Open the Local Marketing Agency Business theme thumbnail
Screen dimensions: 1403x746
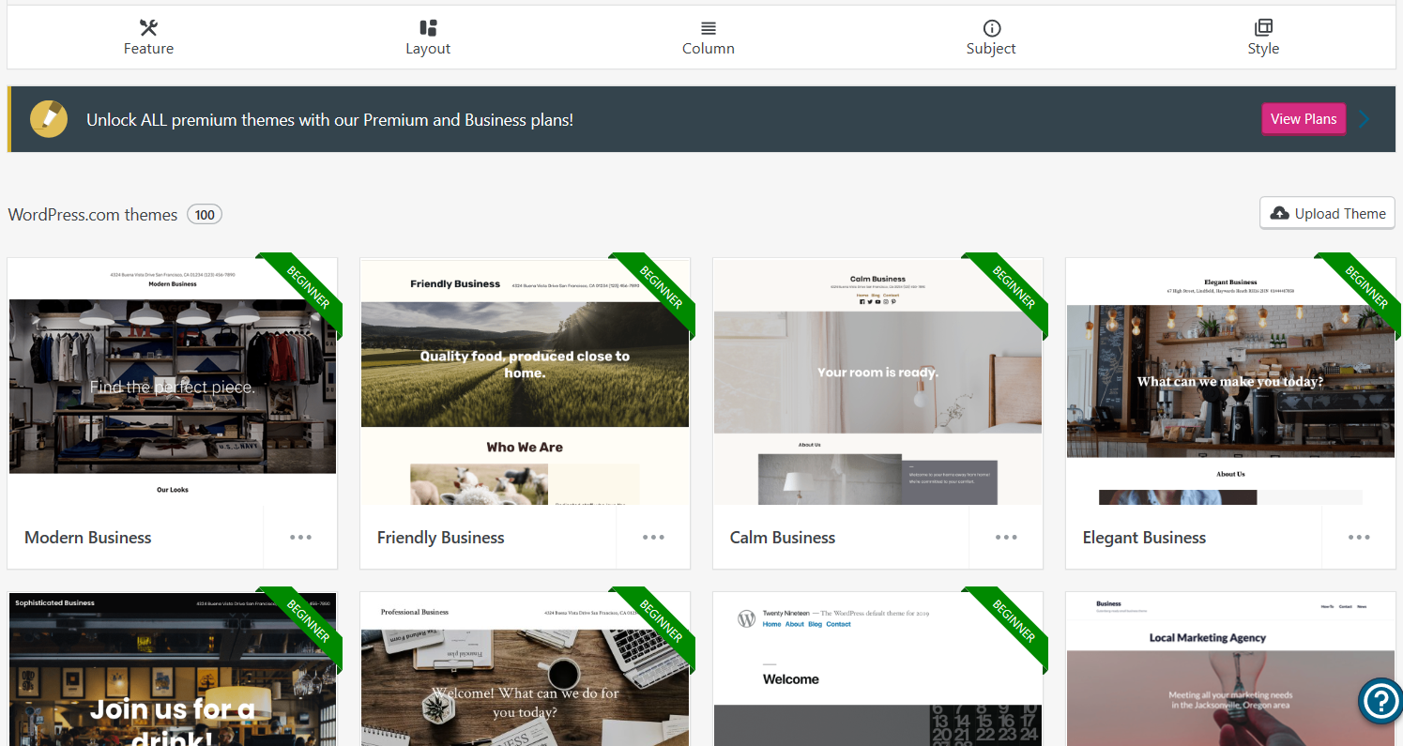1230,669
